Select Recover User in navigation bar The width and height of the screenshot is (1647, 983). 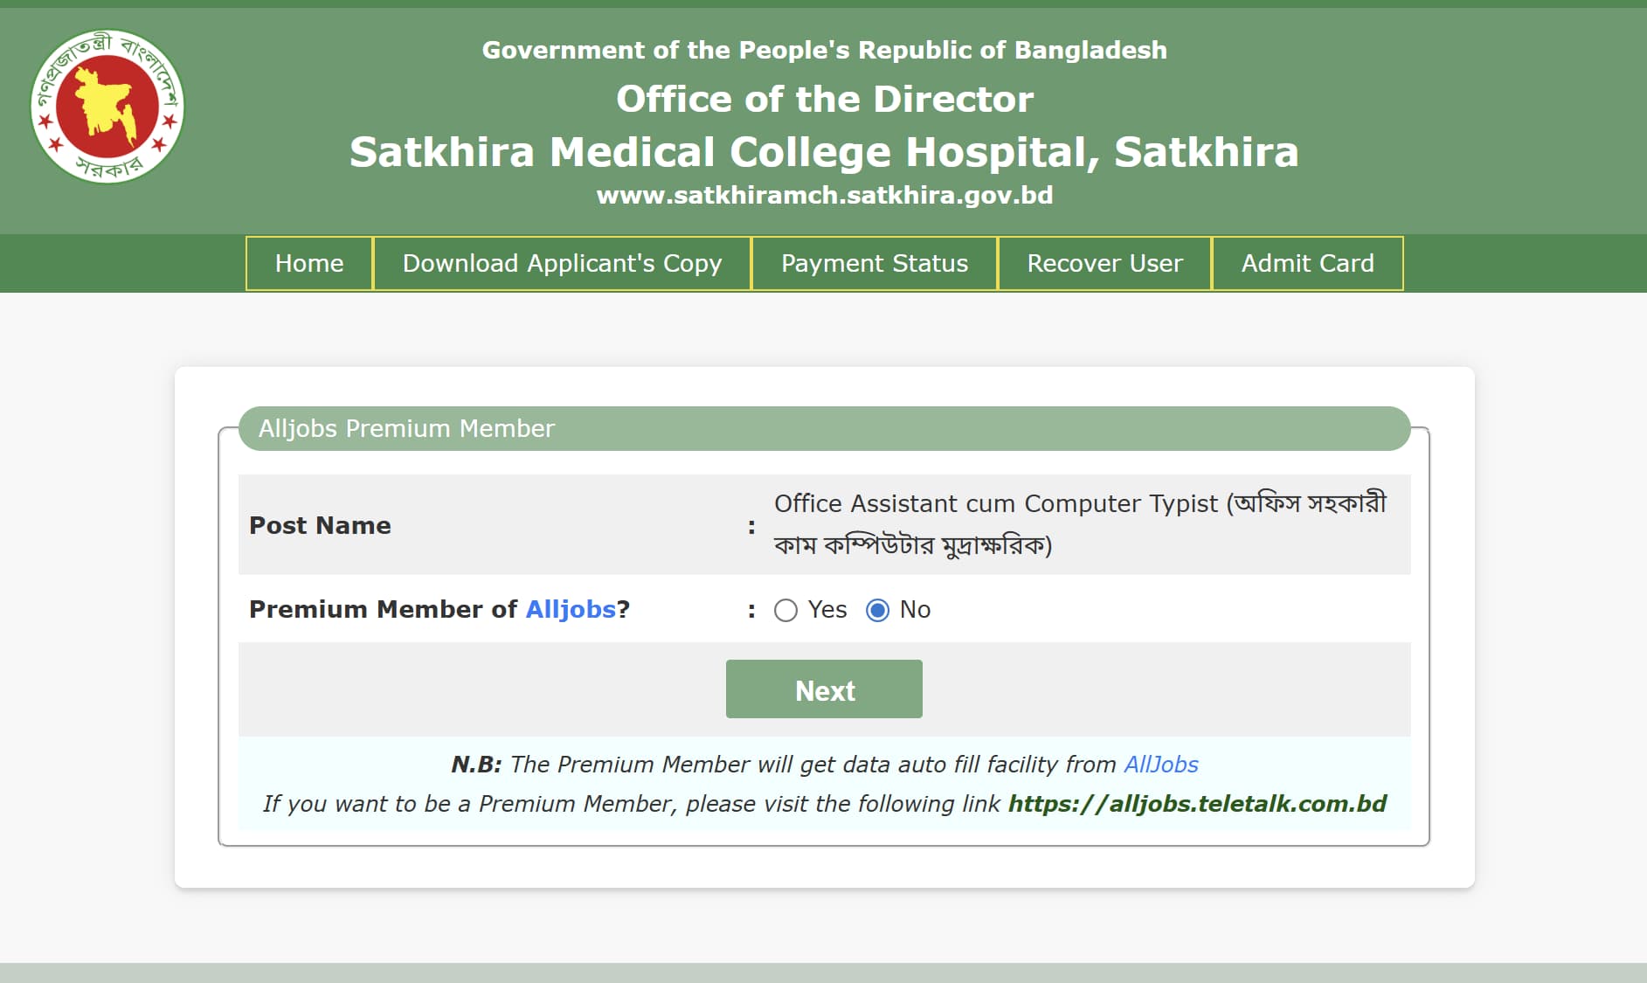(x=1104, y=263)
